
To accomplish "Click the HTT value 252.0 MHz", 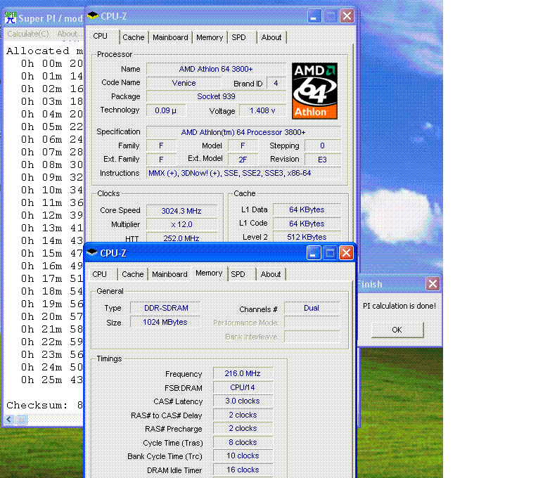I will pos(181,238).
